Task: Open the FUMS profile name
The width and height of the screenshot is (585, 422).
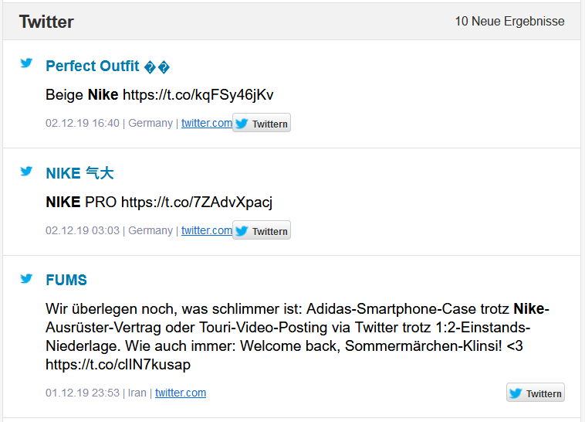Action: (66, 280)
